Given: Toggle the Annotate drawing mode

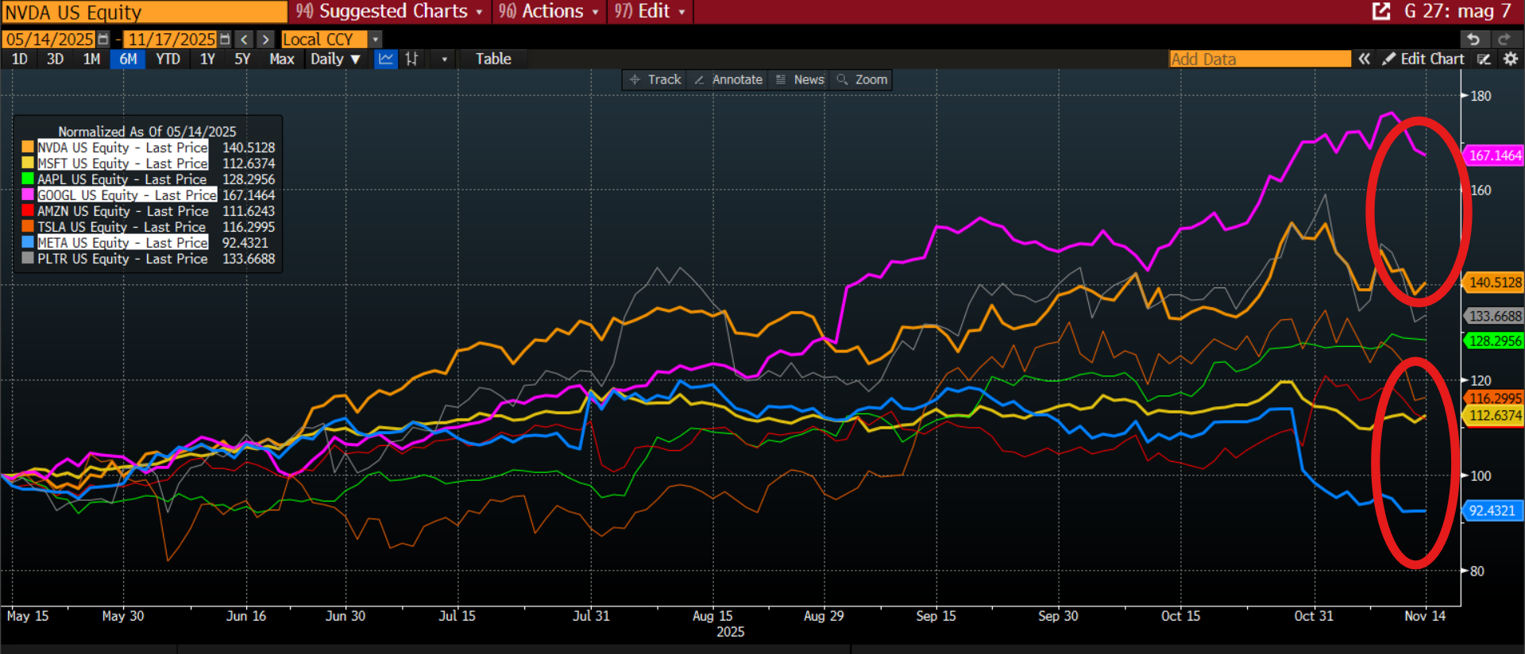Looking at the screenshot, I should (x=728, y=79).
